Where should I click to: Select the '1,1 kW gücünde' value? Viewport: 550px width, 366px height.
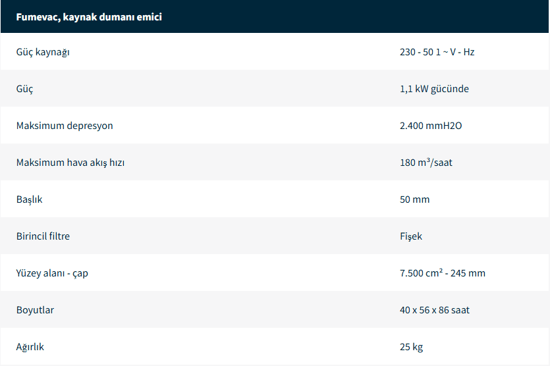[434, 89]
